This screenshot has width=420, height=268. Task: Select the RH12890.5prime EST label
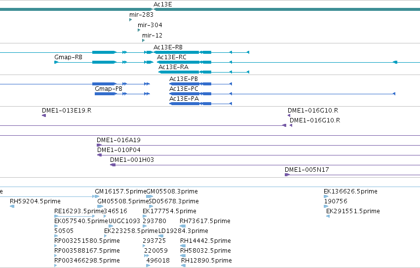click(206, 261)
